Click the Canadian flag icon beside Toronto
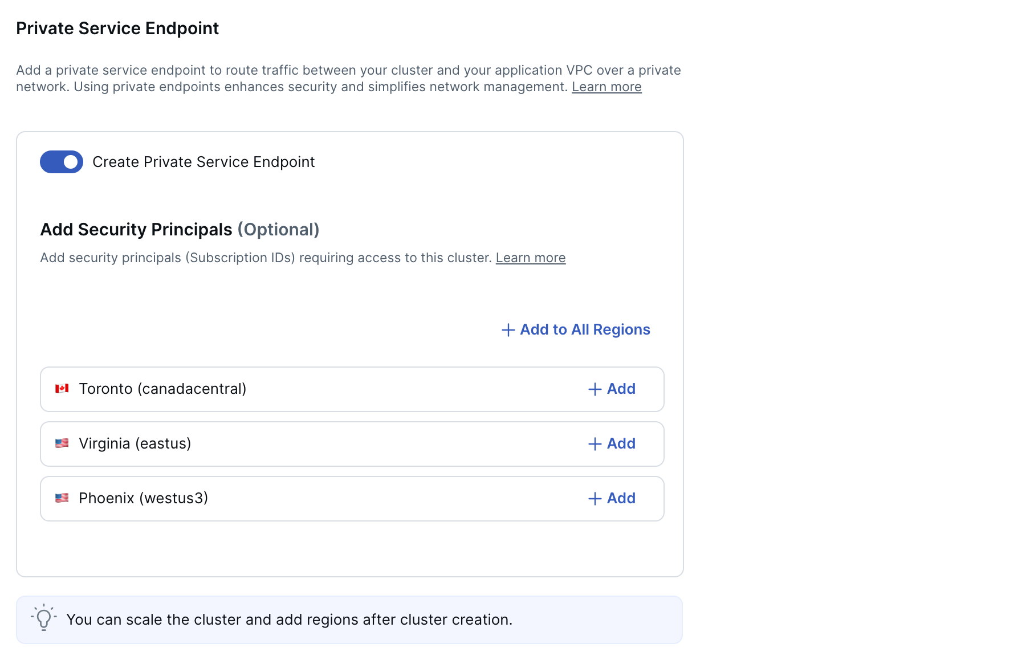 (63, 389)
